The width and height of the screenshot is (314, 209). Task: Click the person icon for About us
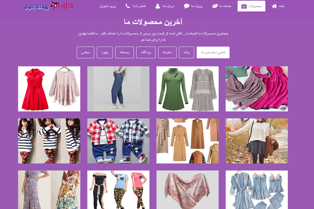point(158,6)
